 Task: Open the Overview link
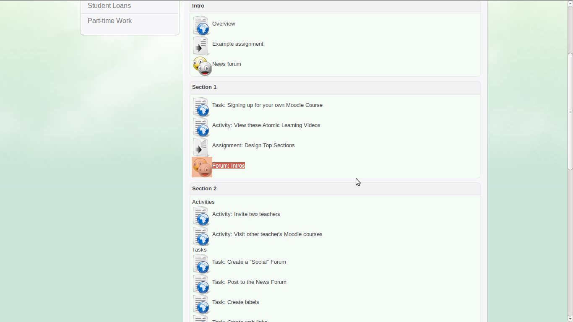[224, 24]
